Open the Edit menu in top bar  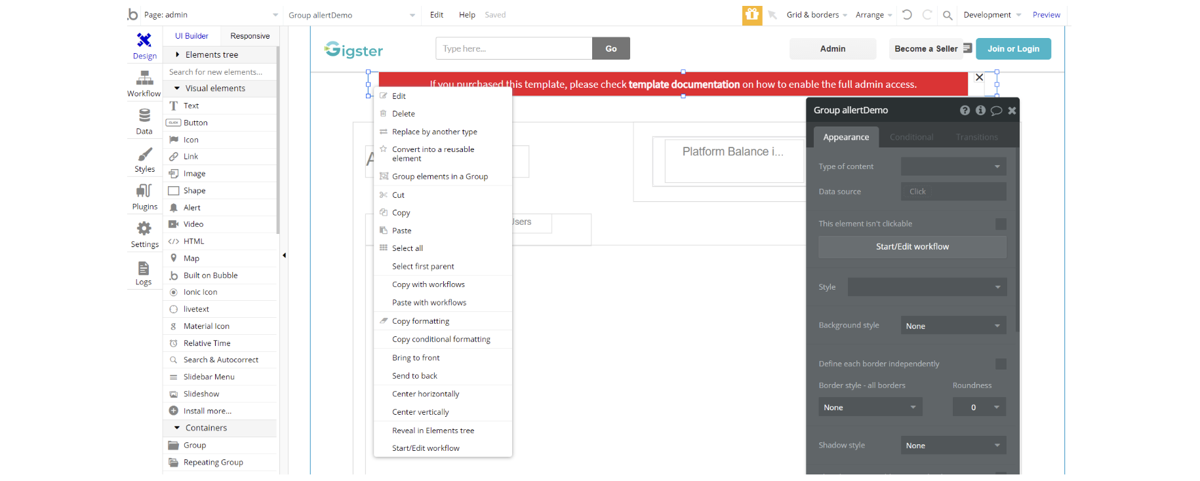[437, 14]
